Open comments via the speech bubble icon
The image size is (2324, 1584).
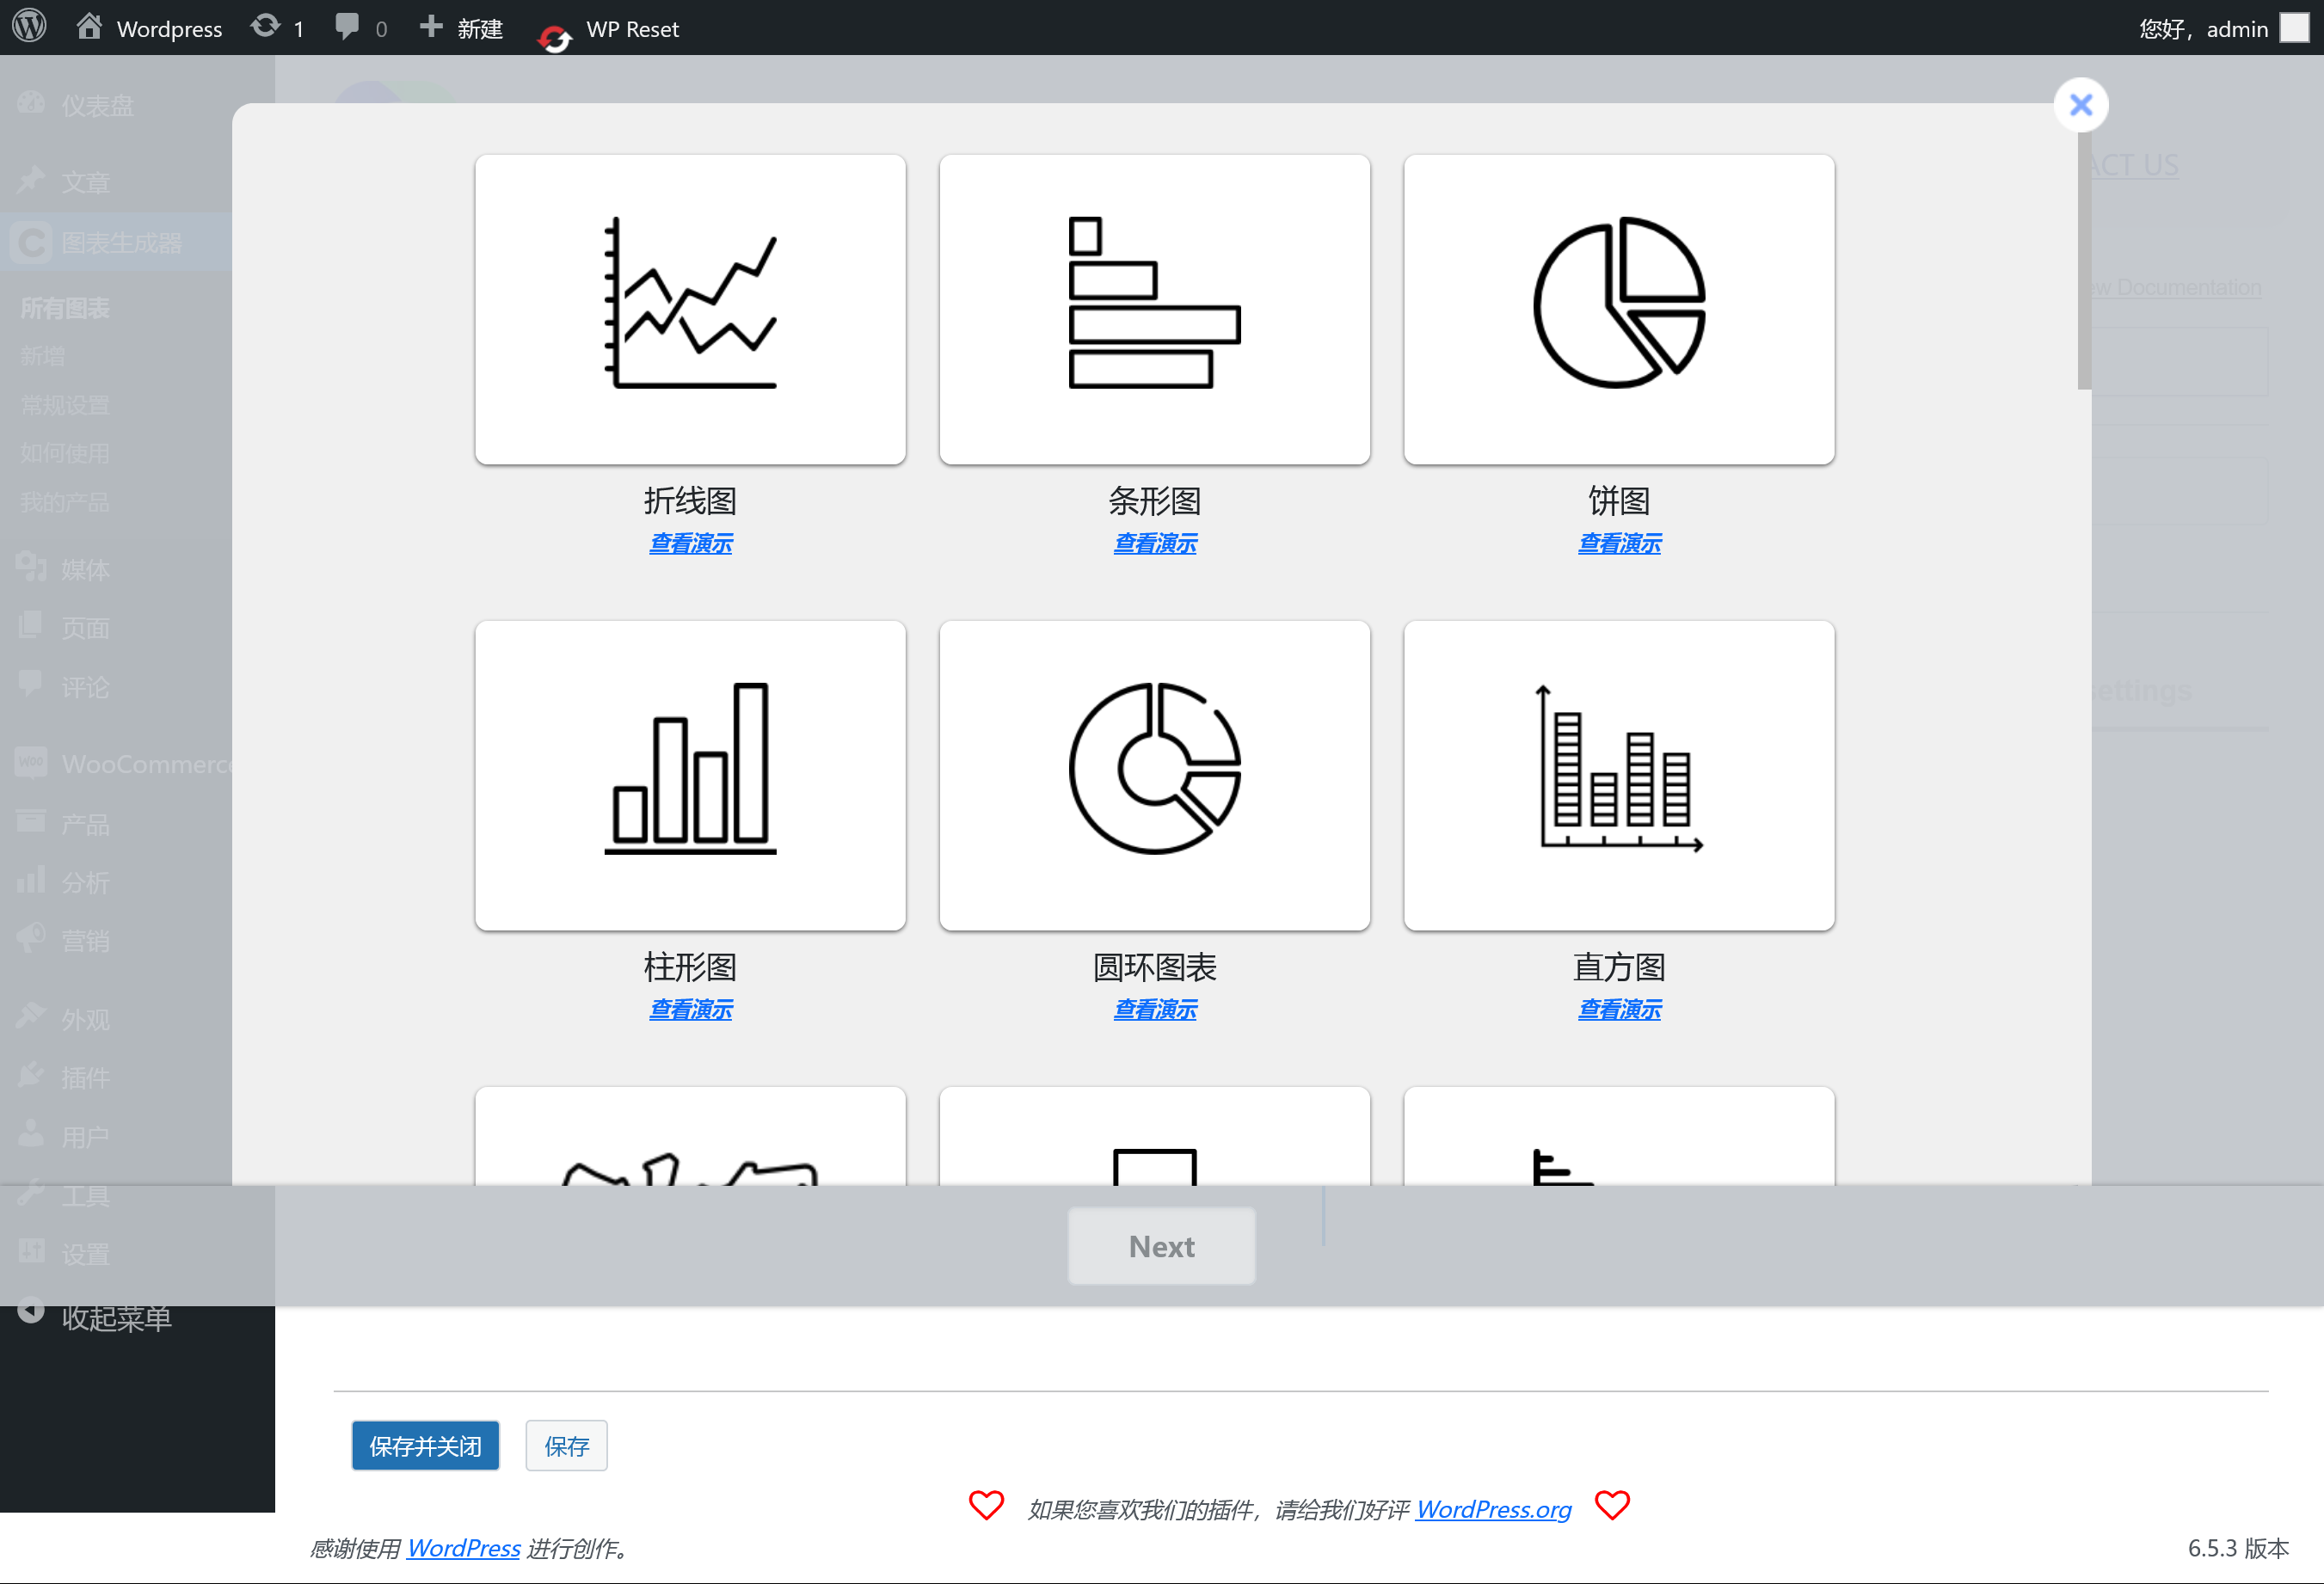[350, 27]
